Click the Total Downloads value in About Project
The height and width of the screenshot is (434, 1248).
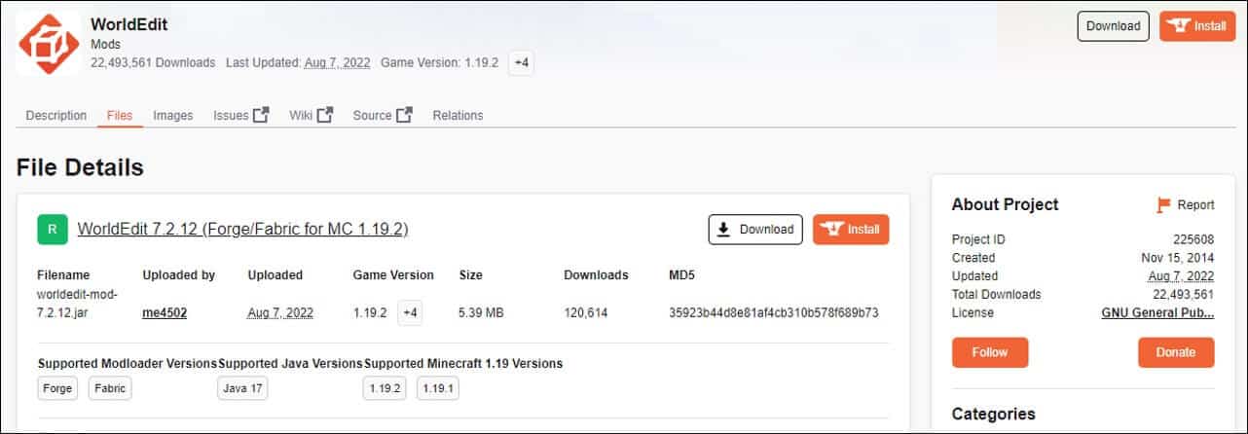coord(1183,295)
